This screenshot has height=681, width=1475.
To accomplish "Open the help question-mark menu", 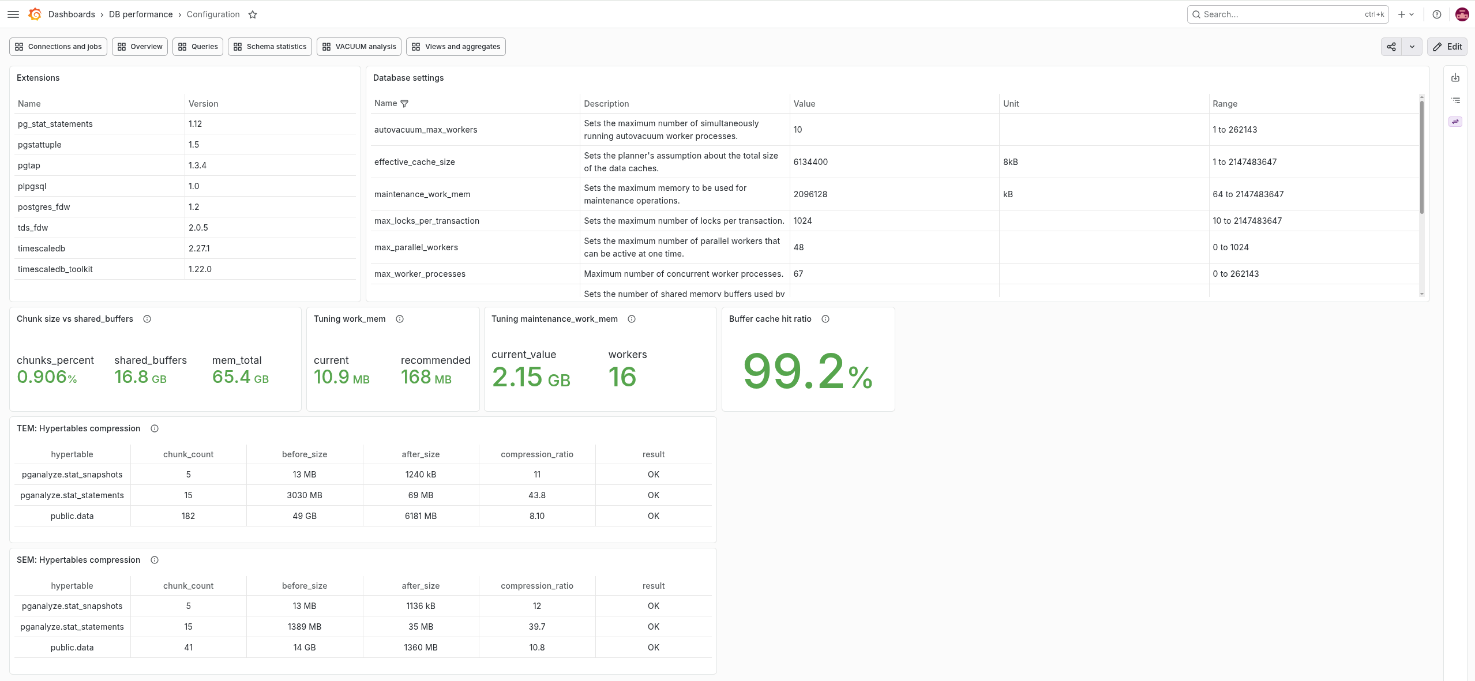I will (1437, 14).
